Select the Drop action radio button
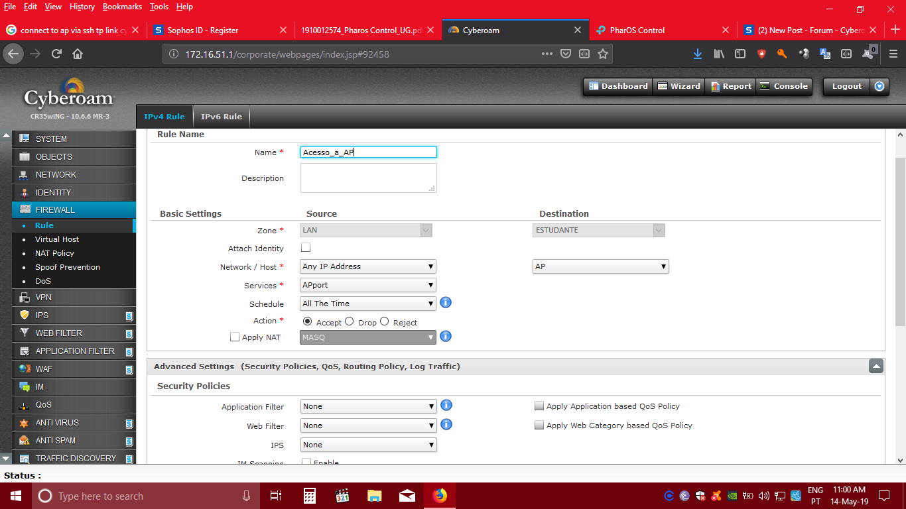The image size is (906, 509). coord(350,321)
